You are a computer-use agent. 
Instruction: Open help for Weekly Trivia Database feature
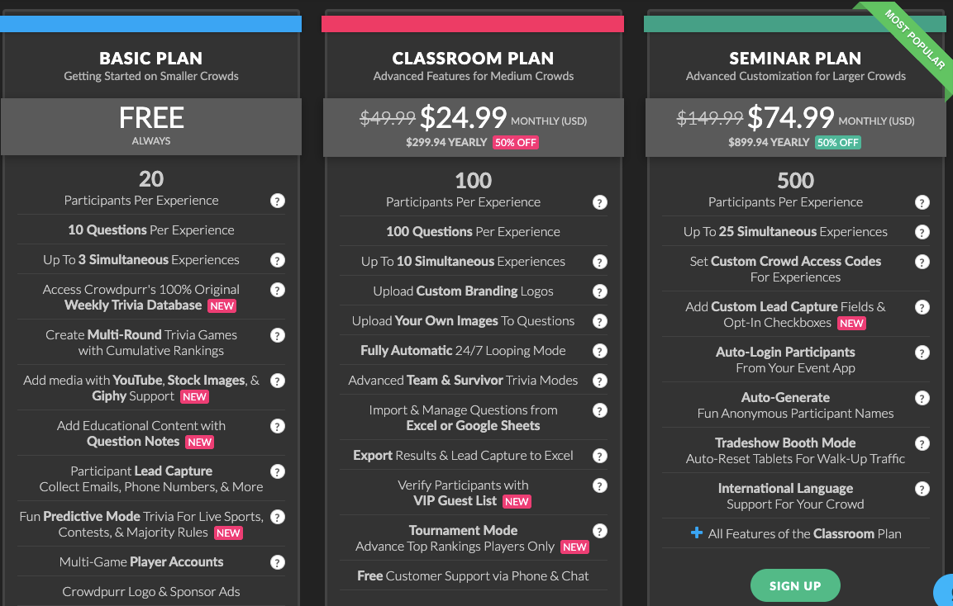click(278, 290)
